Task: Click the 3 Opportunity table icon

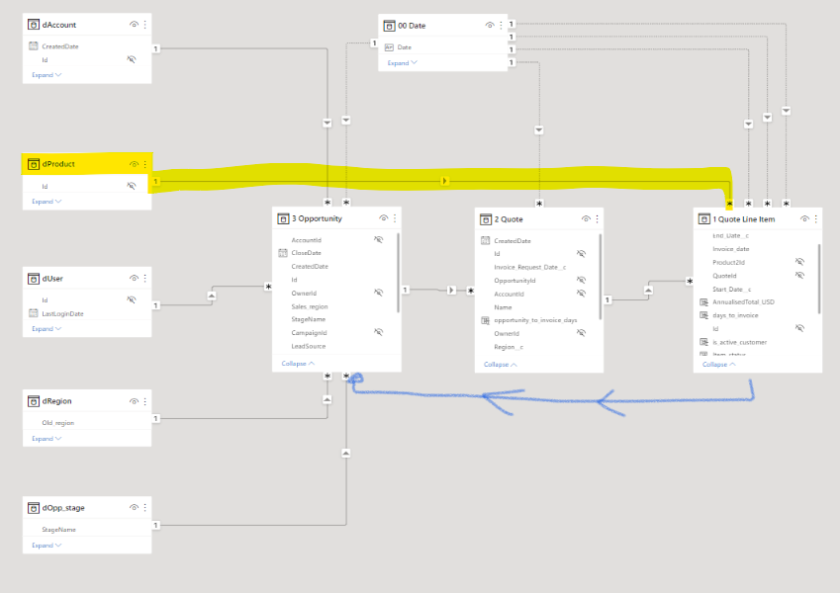Action: 283,218
